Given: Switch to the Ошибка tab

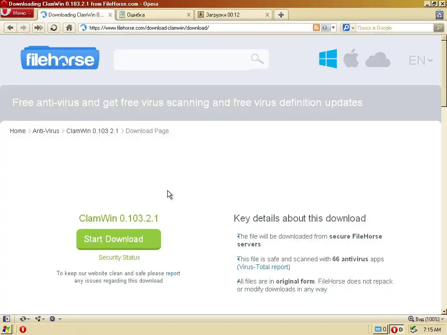Looking at the screenshot, I should [x=155, y=15].
